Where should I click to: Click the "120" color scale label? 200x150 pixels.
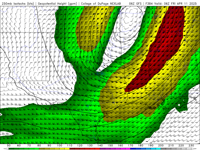coord(80,145)
